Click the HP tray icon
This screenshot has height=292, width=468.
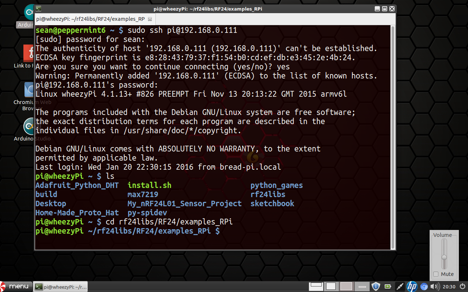[x=412, y=287]
